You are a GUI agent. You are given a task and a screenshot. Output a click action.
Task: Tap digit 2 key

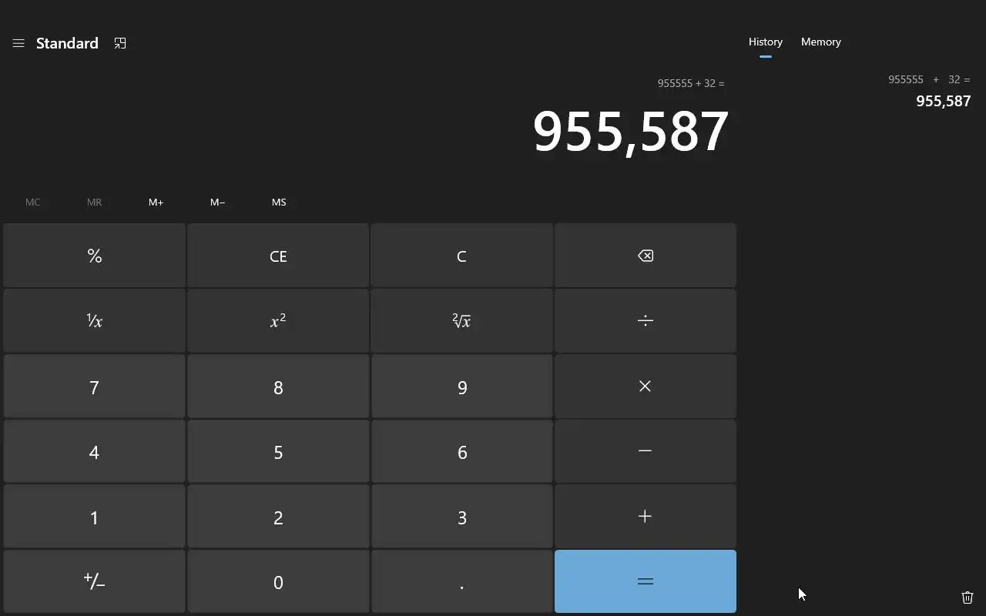pos(278,517)
